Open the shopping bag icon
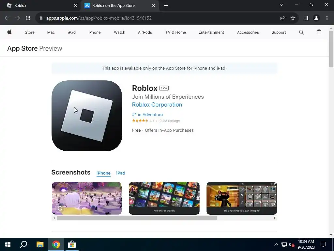The image size is (334, 251). click(x=319, y=32)
